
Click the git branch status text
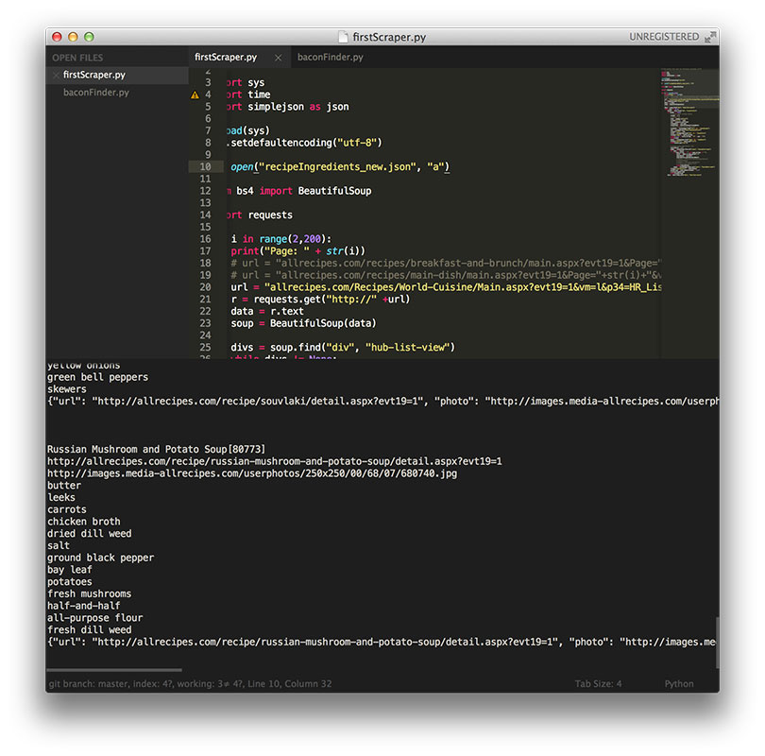pyautogui.click(x=190, y=684)
